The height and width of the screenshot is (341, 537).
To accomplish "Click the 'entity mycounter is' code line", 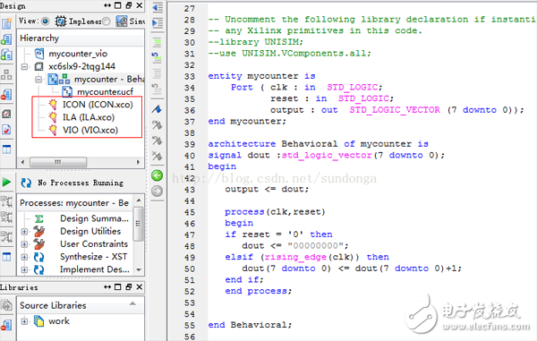I will click(x=261, y=76).
